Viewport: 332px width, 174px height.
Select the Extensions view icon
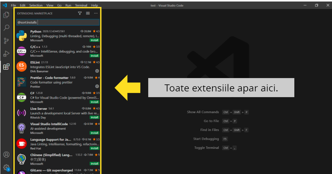6,67
